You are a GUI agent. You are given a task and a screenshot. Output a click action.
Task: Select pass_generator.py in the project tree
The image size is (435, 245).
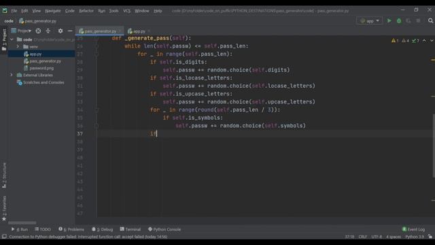(41, 61)
